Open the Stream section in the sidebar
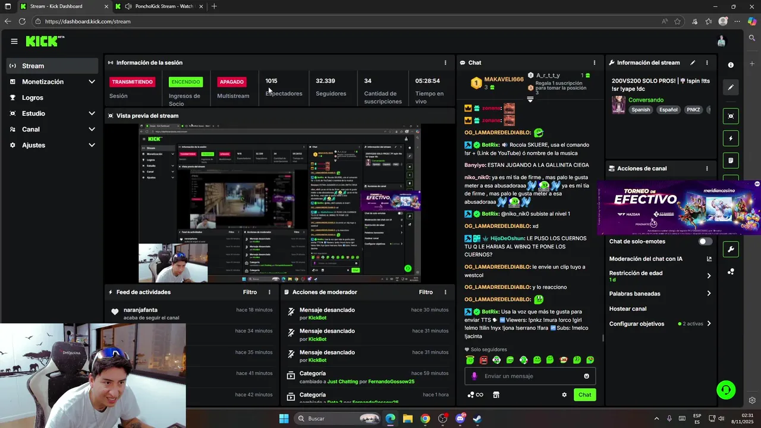Viewport: 761px width, 428px height. point(53,66)
